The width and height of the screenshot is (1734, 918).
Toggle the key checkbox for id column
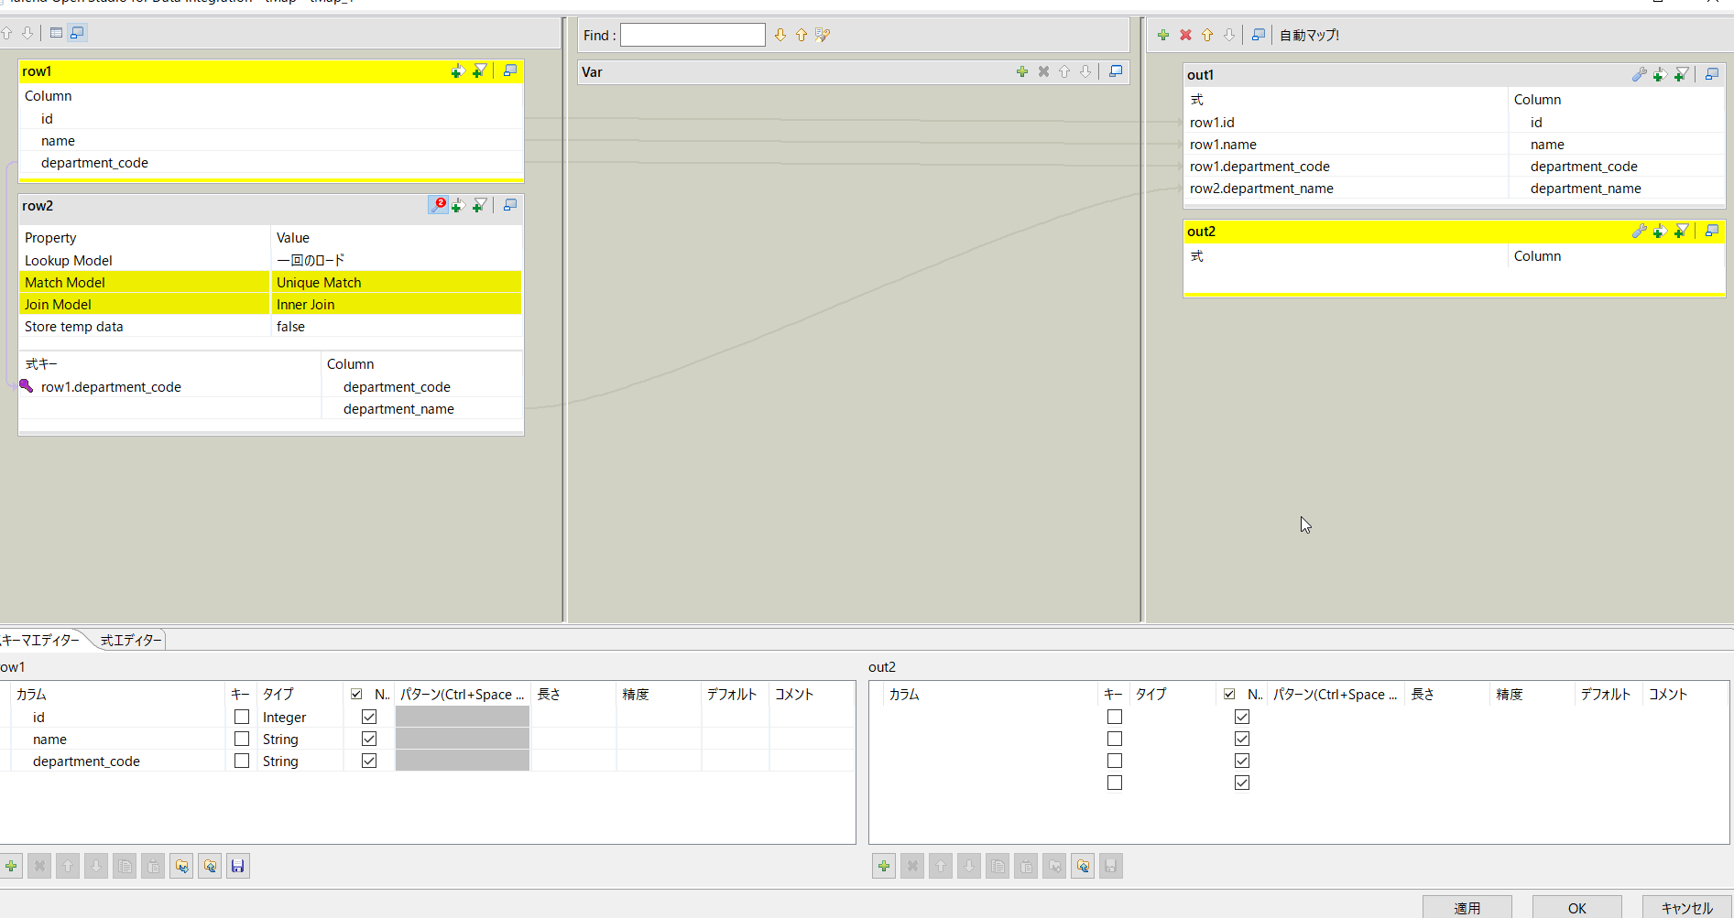[242, 717]
